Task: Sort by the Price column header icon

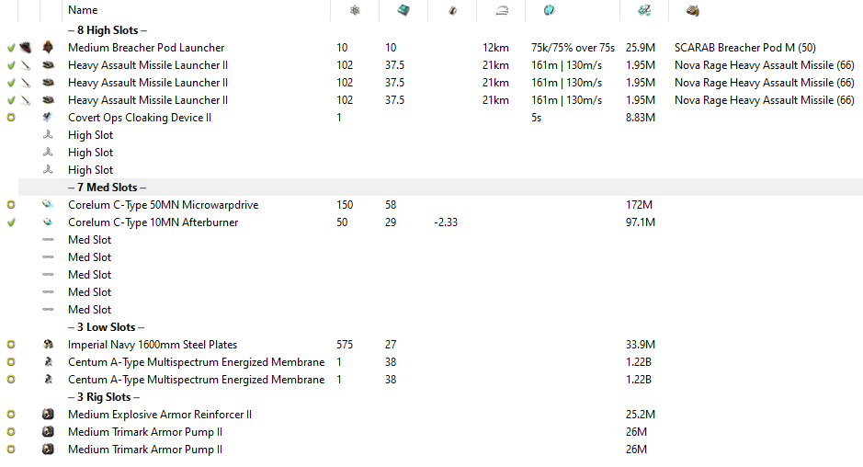Action: click(644, 10)
